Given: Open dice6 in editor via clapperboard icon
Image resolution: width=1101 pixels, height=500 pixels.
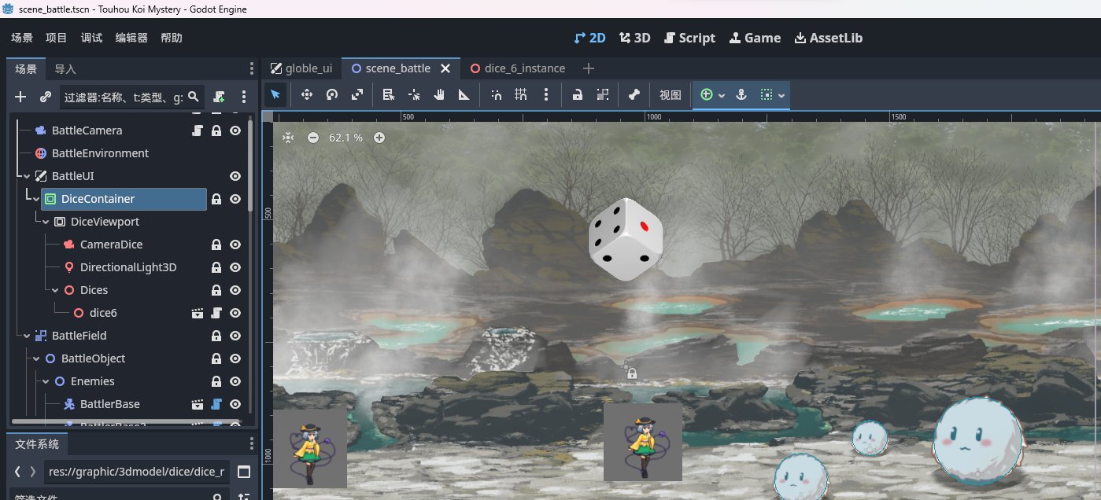Looking at the screenshot, I should click(x=198, y=313).
